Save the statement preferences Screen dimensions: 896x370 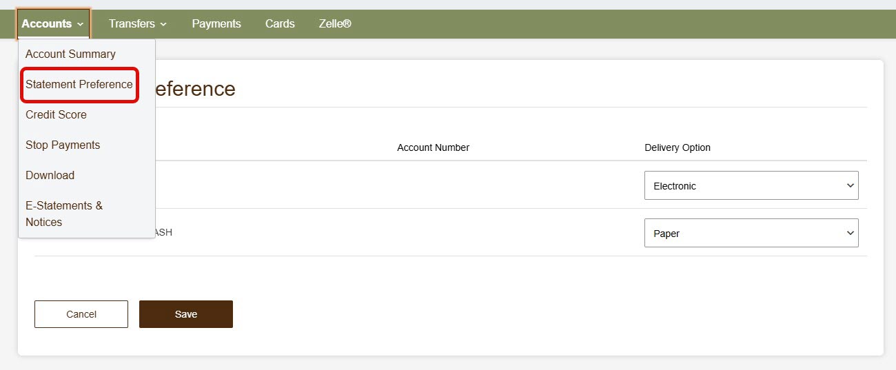coord(186,314)
